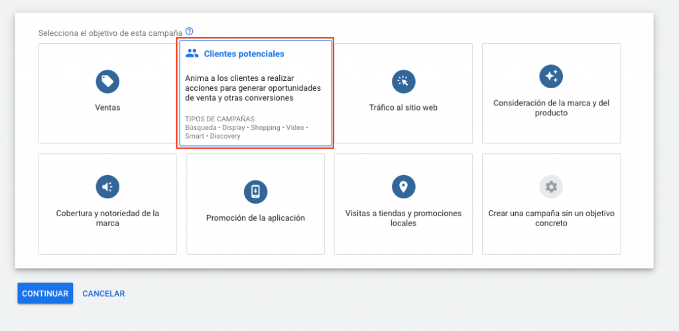Open the help icon next to campaign objective
Screen dimensions: 679x331
tap(189, 31)
